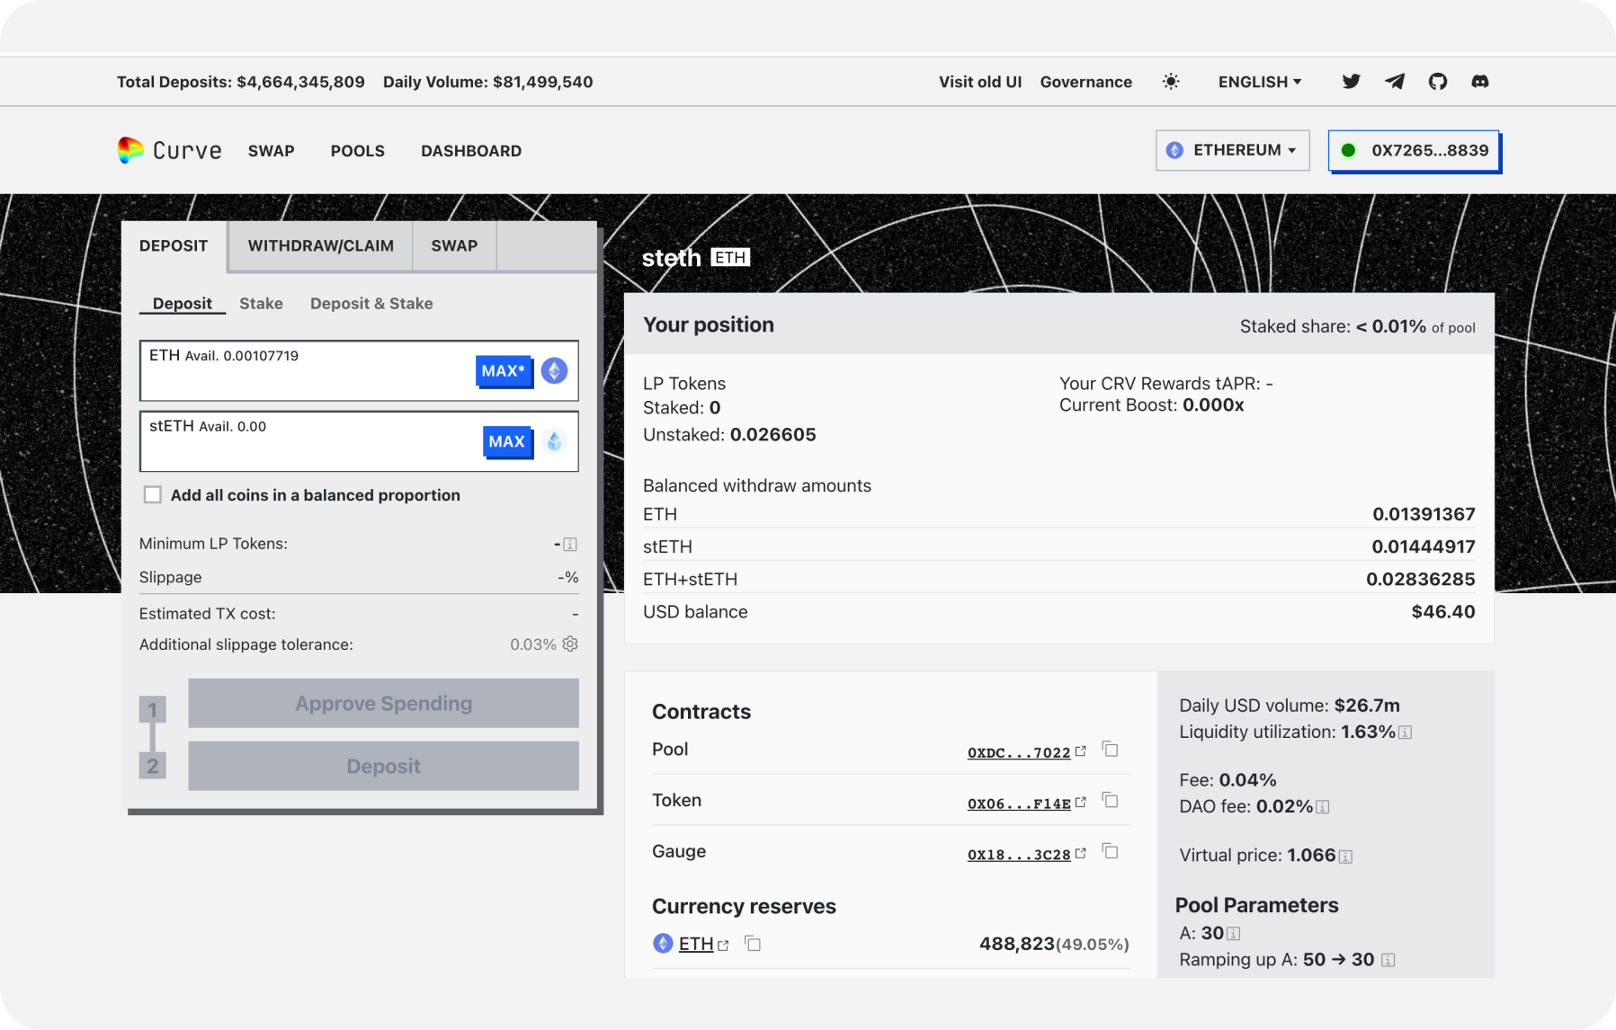Screen dimensions: 1616x1030
Task: Toggle the light/dark theme sun icon
Action: tap(1171, 82)
